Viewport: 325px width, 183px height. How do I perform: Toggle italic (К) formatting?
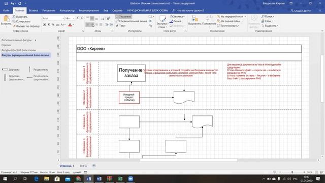[x=49, y=25]
